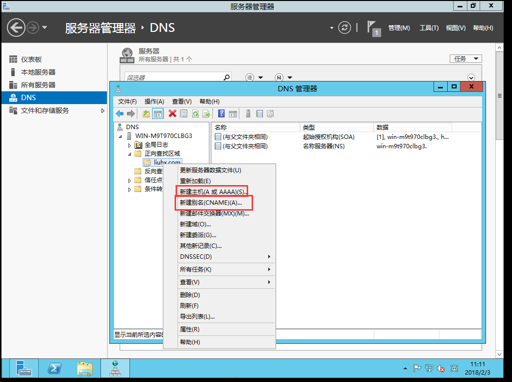Click the search magnifier in filter box
The image size is (512, 382).
pyautogui.click(x=226, y=78)
